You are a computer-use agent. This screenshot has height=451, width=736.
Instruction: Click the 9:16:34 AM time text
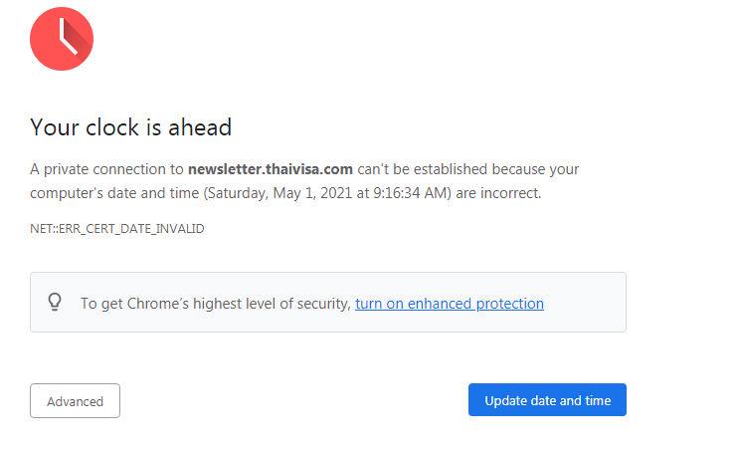(x=410, y=193)
